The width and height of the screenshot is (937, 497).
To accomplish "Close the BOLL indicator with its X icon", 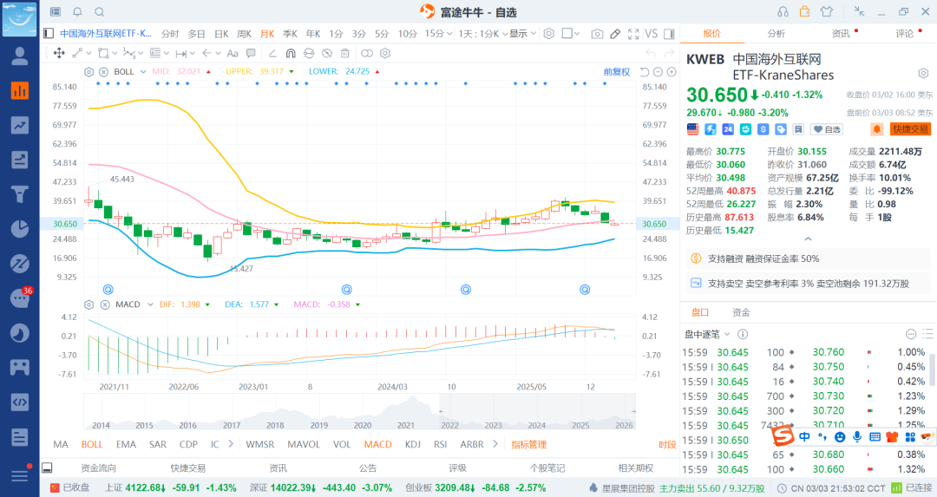I will pos(103,71).
